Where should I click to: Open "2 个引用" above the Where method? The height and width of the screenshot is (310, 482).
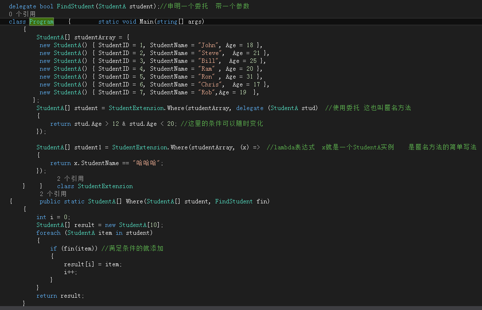tap(53, 194)
